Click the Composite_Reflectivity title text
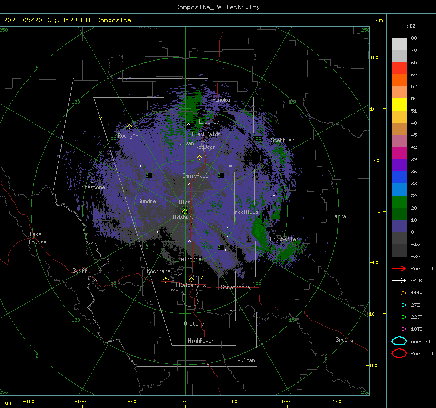The width and height of the screenshot is (436, 408). [x=218, y=7]
